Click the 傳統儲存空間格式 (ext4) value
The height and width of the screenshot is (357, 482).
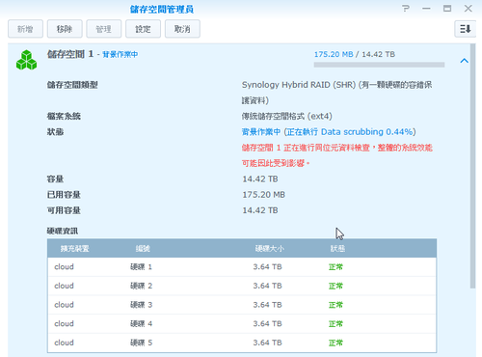pos(287,116)
